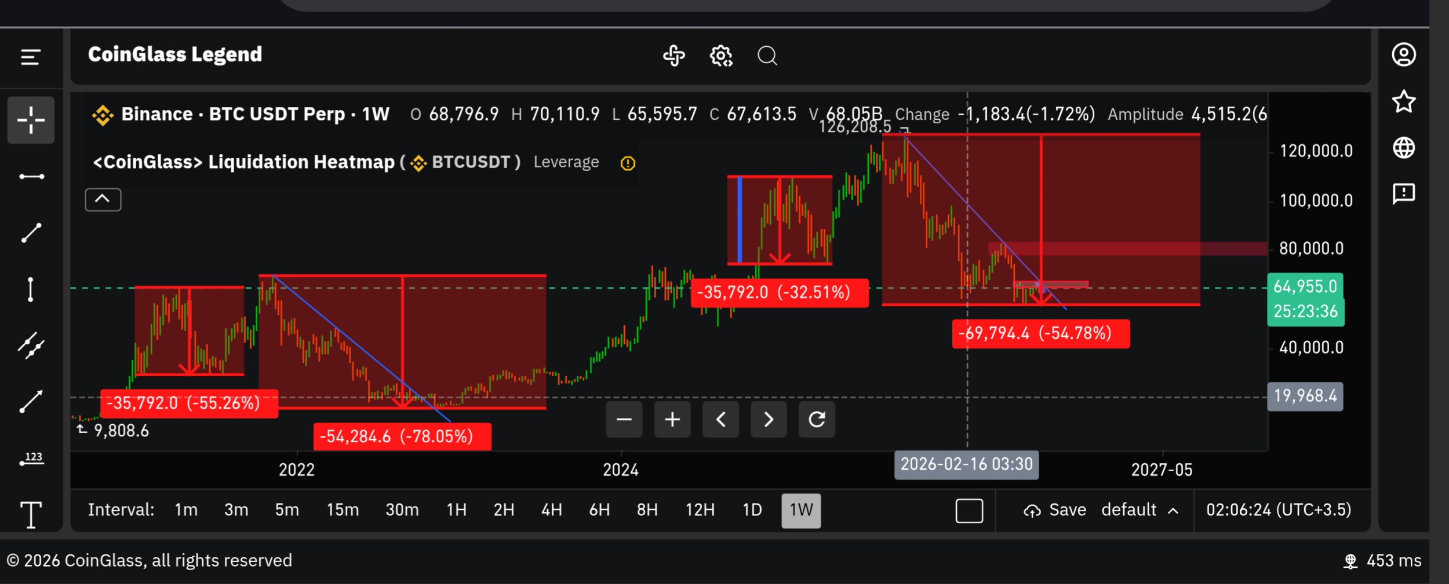Screen dimensions: 1449x584
Task: Open the symbol search magnifier
Action: point(767,56)
